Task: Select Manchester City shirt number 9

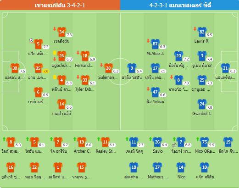Action: point(132,68)
